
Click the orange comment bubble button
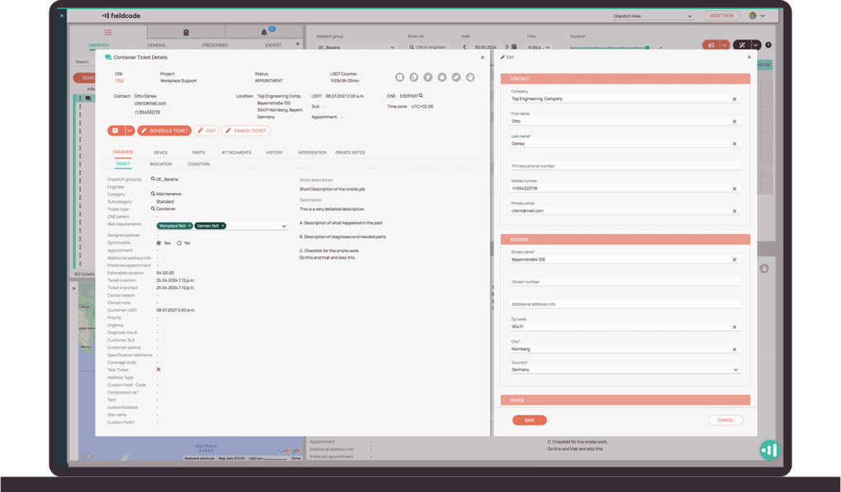(x=115, y=131)
